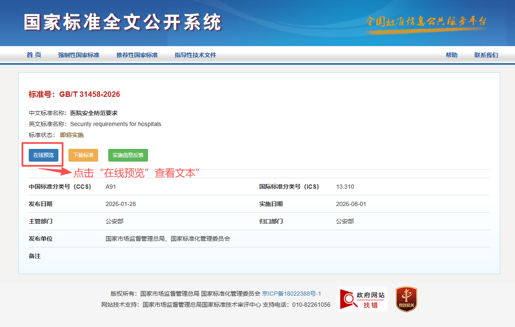Click the orange 下载标准 button
This screenshot has width=515, height=327.
[83, 155]
